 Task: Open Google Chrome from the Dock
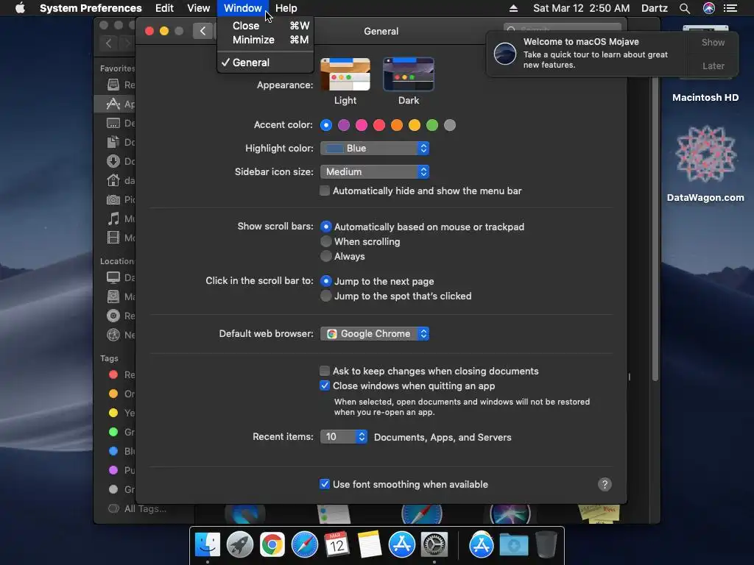(272, 544)
